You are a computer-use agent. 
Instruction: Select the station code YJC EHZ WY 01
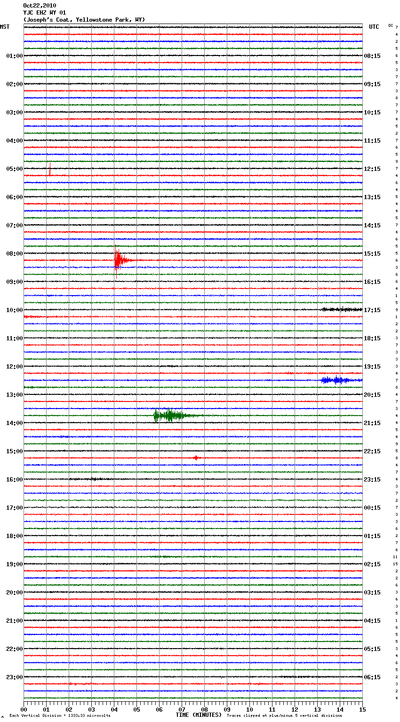tap(45, 13)
